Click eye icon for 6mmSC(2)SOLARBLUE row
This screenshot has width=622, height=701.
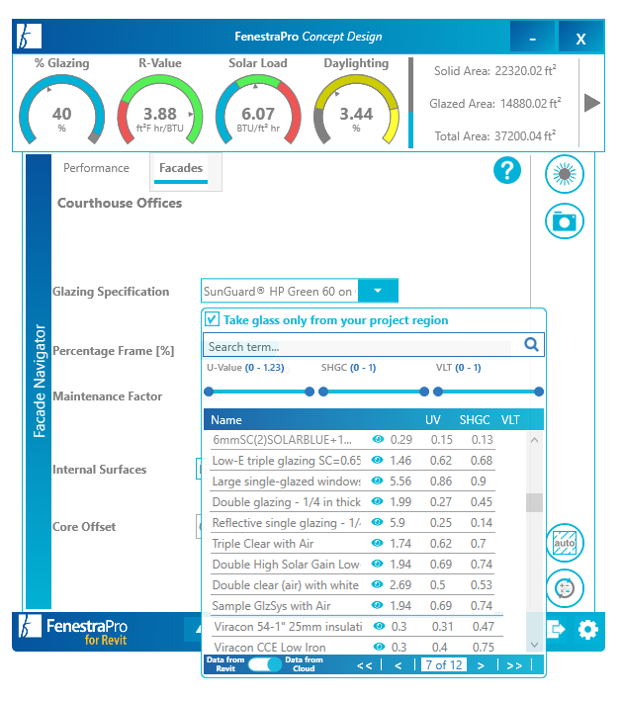point(378,439)
